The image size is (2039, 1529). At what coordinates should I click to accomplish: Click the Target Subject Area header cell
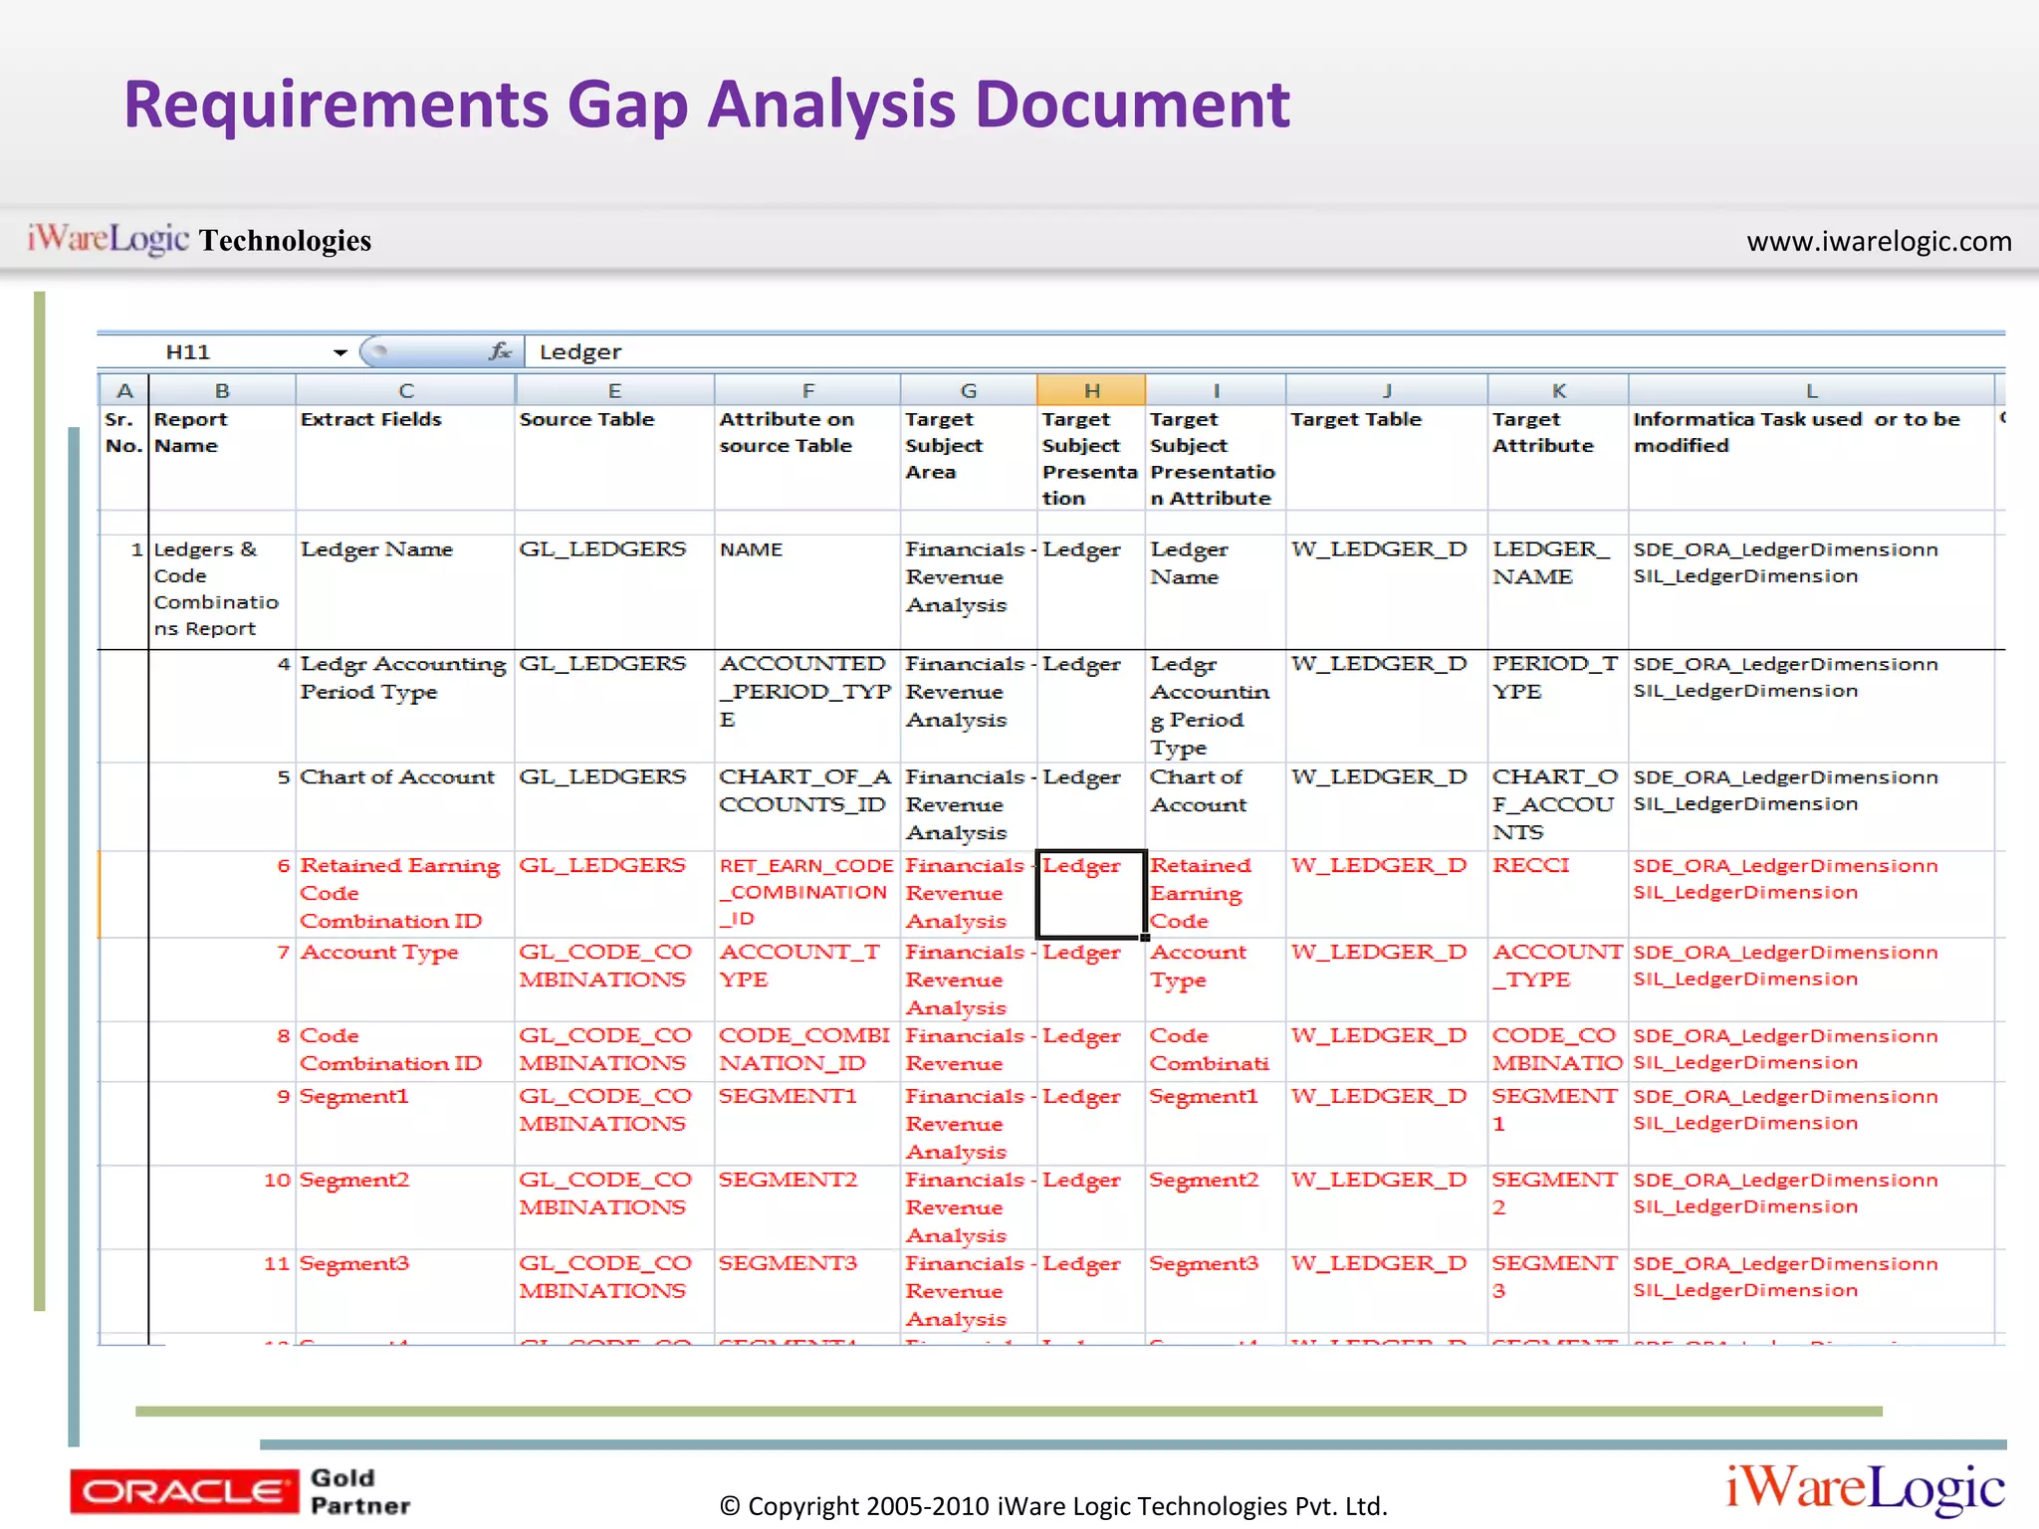969,458
